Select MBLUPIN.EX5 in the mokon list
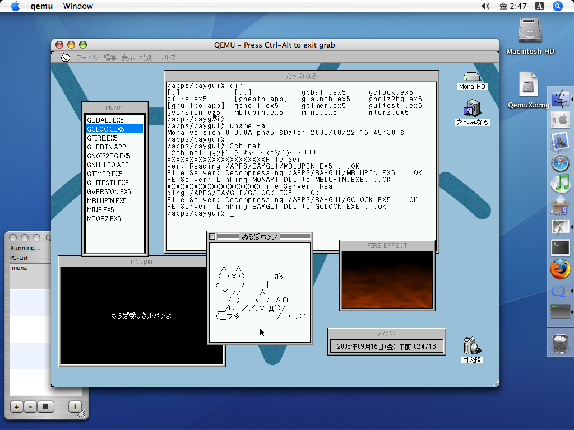The width and height of the screenshot is (574, 430). click(x=114, y=201)
